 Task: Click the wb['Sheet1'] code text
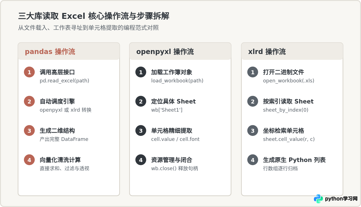[x=167, y=110]
